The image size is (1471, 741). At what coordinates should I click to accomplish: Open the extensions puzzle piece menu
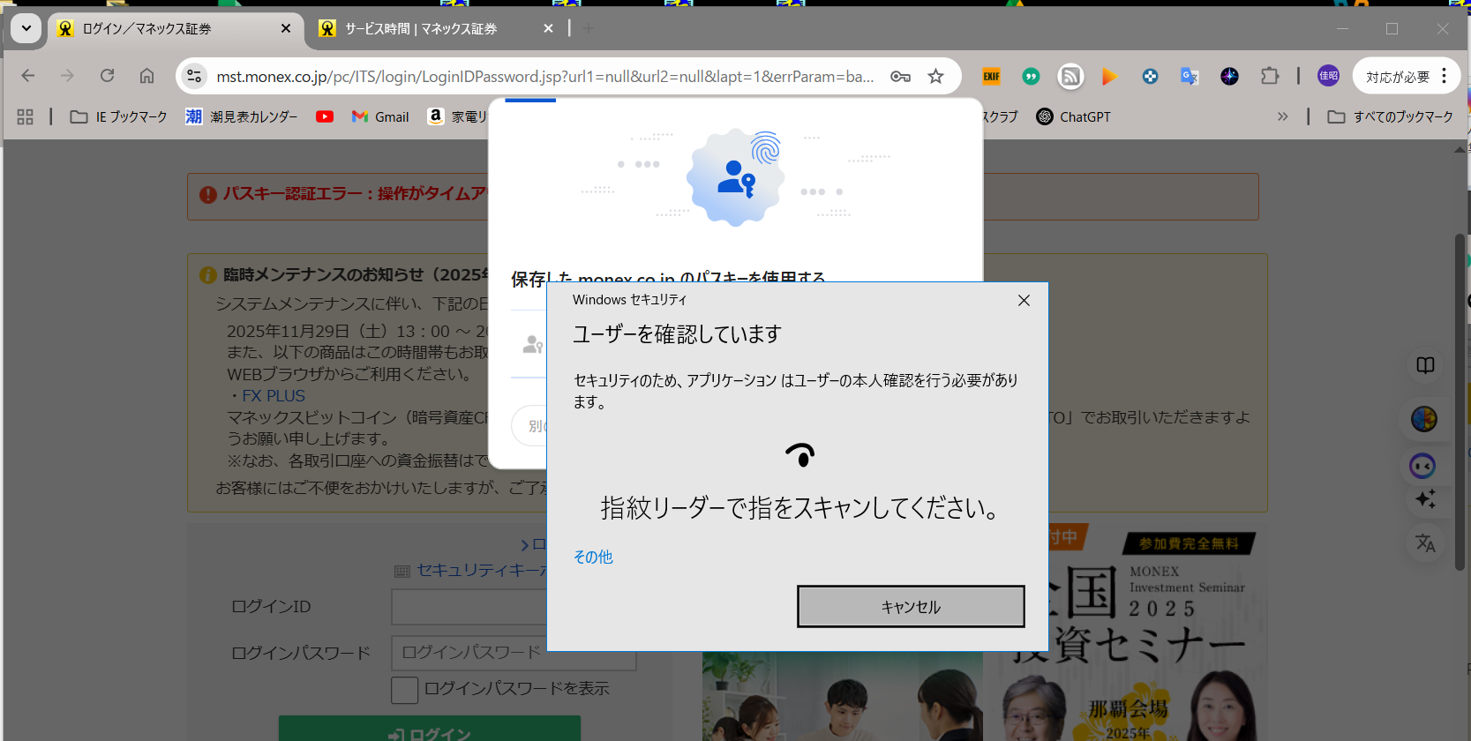(1269, 77)
